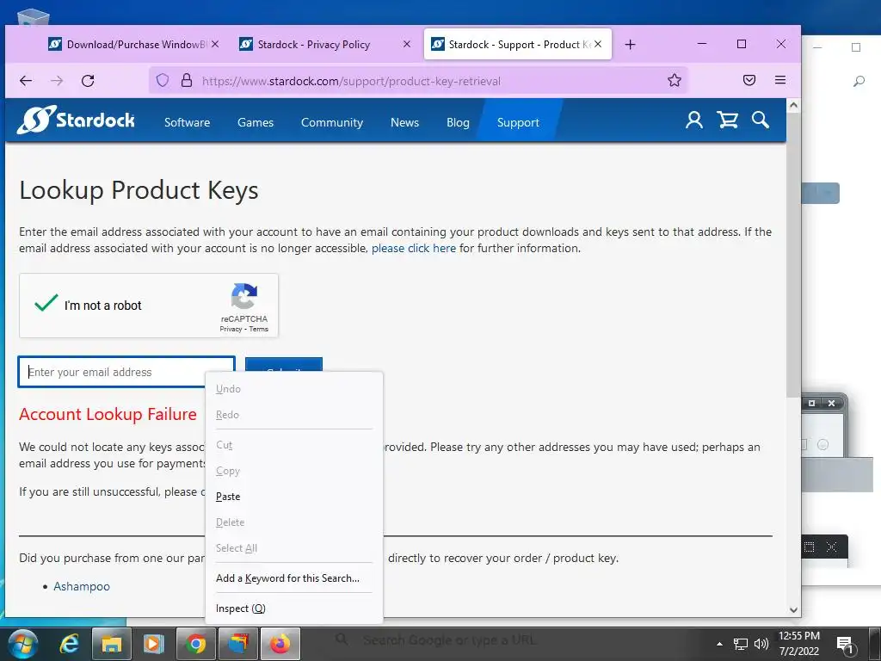881x661 pixels.
Task: Switch to Download/Purchase WindowBlinds tab
Action: click(x=133, y=45)
